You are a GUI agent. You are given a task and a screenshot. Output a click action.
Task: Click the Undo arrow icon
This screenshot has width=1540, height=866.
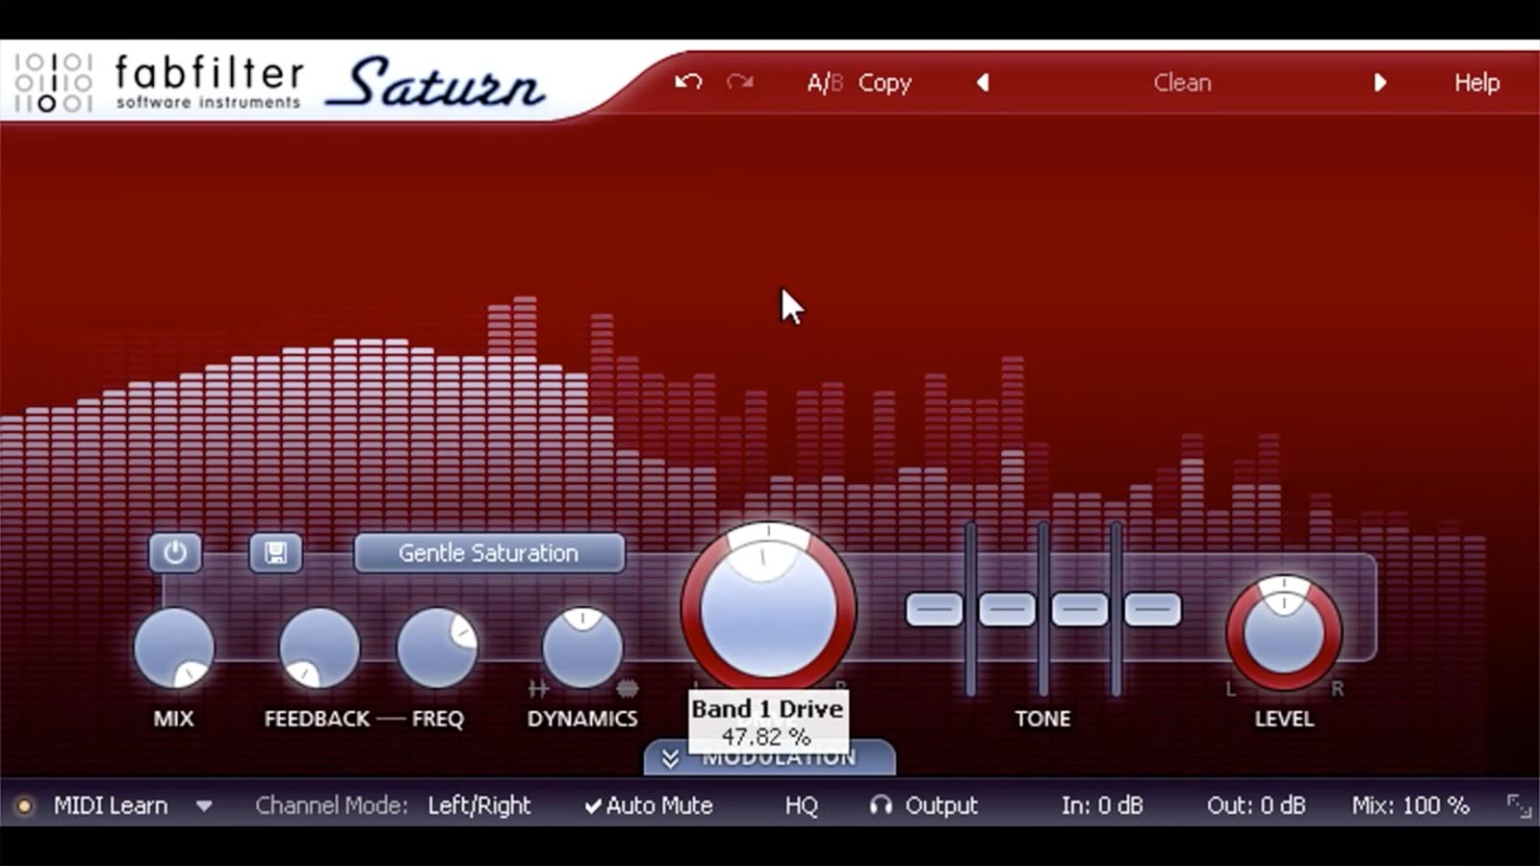(x=688, y=83)
